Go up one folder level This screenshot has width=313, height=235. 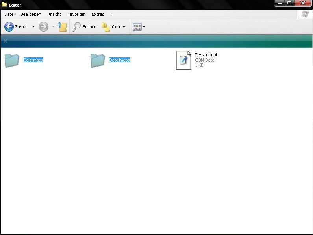[62, 27]
